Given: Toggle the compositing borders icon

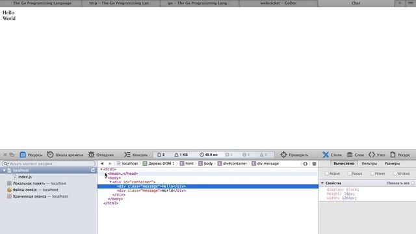Looking at the screenshot, I should 314,164.
